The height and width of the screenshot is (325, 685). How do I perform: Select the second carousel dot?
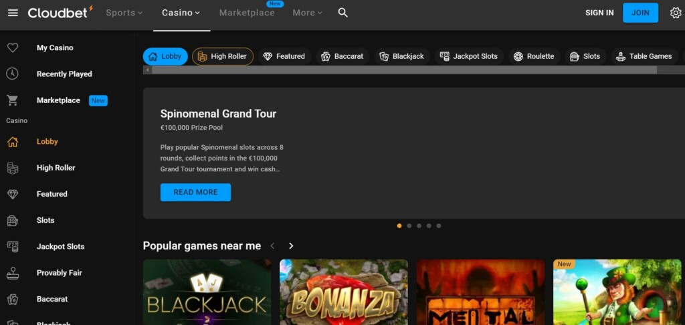pyautogui.click(x=409, y=226)
